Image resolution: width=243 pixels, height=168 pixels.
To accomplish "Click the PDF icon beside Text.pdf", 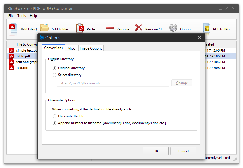I will pos(11,68).
